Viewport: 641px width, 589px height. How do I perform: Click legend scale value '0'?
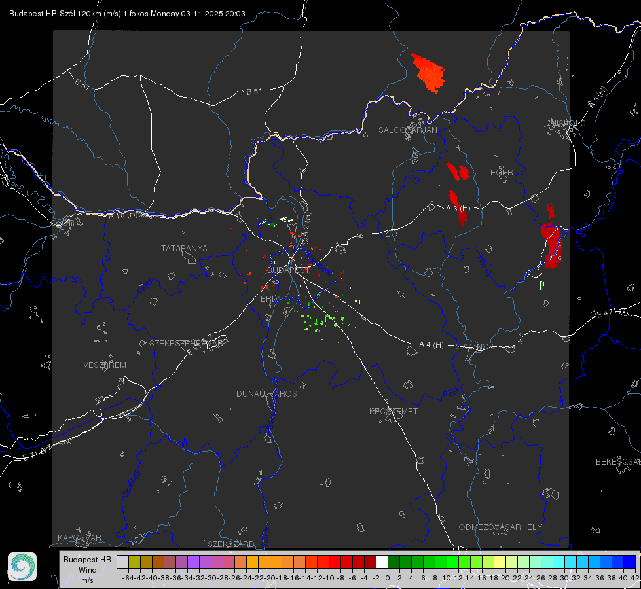coord(388,578)
